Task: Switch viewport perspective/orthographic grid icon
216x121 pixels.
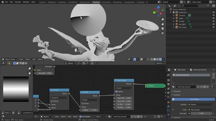Action: tap(163, 33)
